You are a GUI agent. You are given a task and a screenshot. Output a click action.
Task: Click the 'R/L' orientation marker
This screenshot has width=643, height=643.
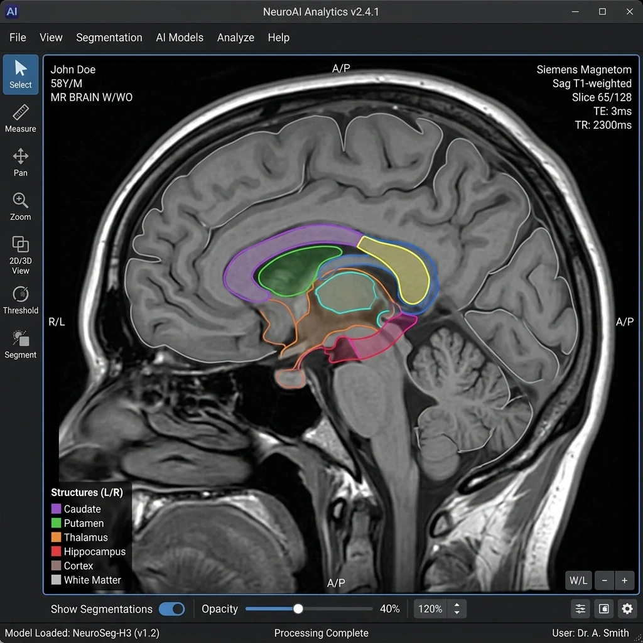click(x=57, y=322)
